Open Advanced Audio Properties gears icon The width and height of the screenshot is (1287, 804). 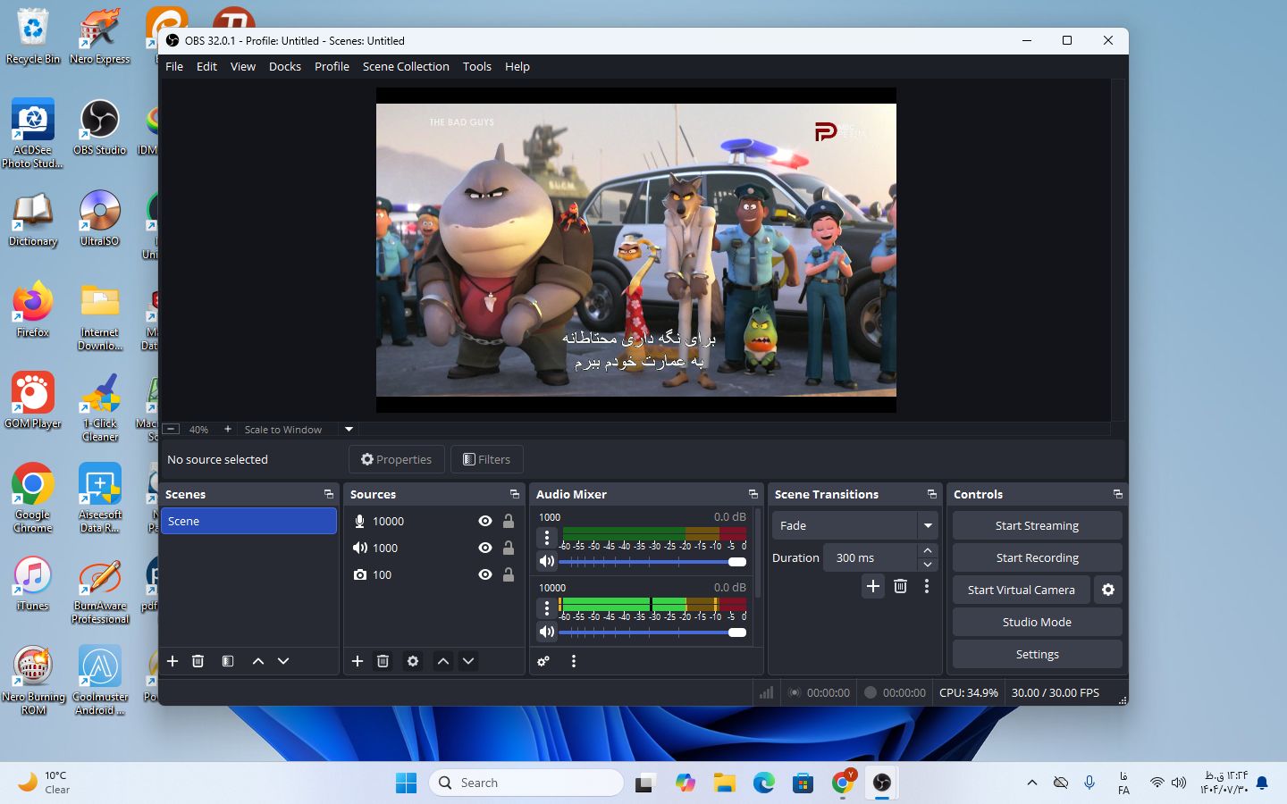tap(543, 661)
